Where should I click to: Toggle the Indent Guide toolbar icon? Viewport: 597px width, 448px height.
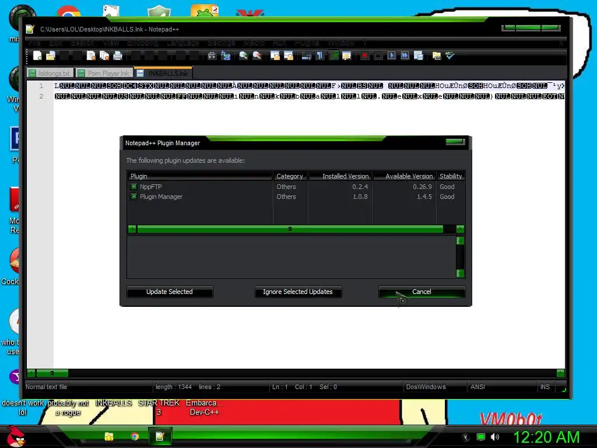tap(333, 55)
